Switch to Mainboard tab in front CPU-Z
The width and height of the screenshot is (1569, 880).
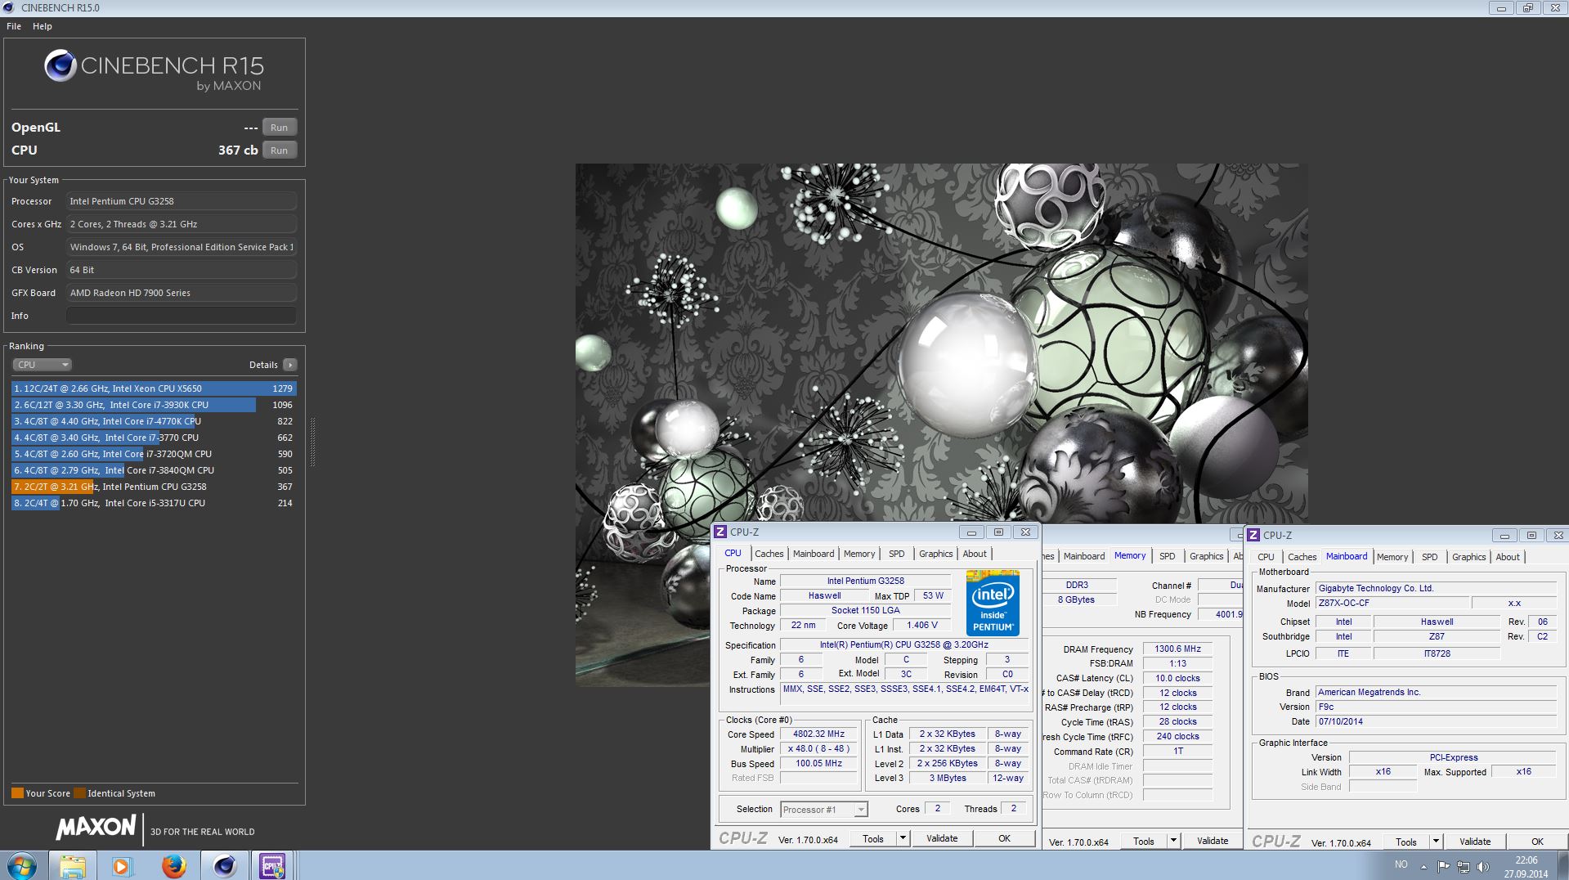(x=814, y=554)
